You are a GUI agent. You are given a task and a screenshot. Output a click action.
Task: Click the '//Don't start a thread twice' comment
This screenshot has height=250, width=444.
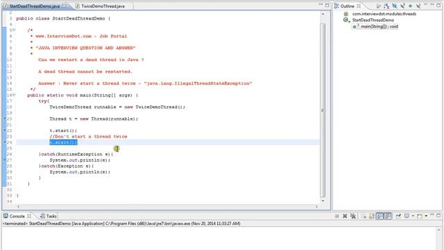[88, 136]
